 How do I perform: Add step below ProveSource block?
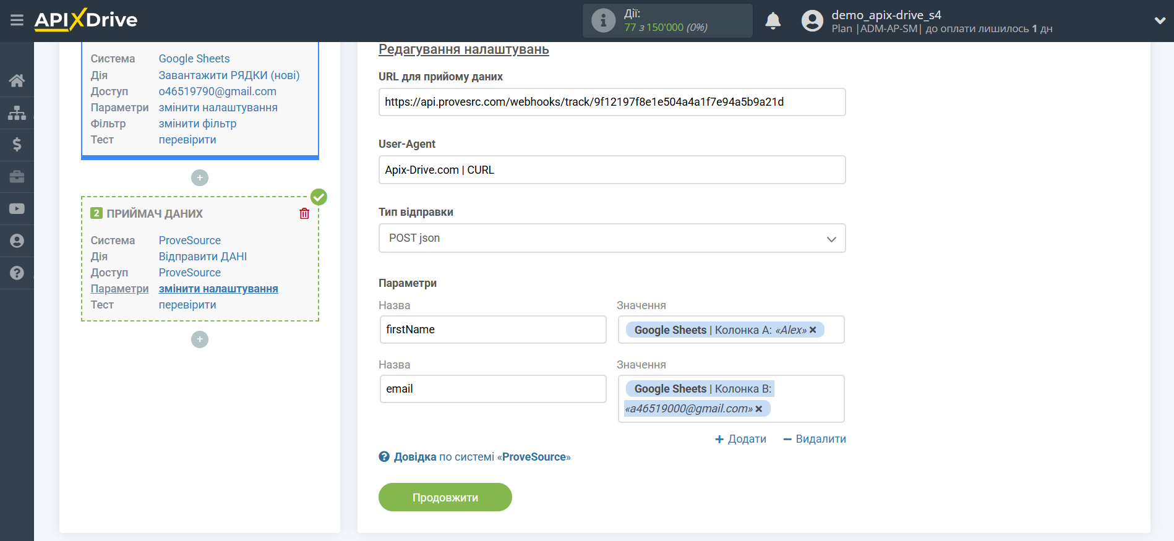(x=200, y=339)
